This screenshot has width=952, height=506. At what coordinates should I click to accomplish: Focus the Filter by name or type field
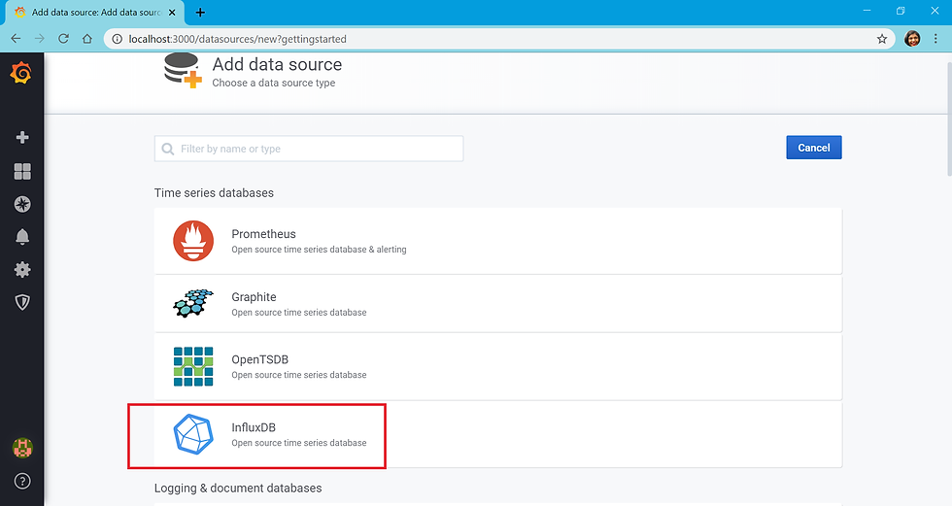click(309, 149)
